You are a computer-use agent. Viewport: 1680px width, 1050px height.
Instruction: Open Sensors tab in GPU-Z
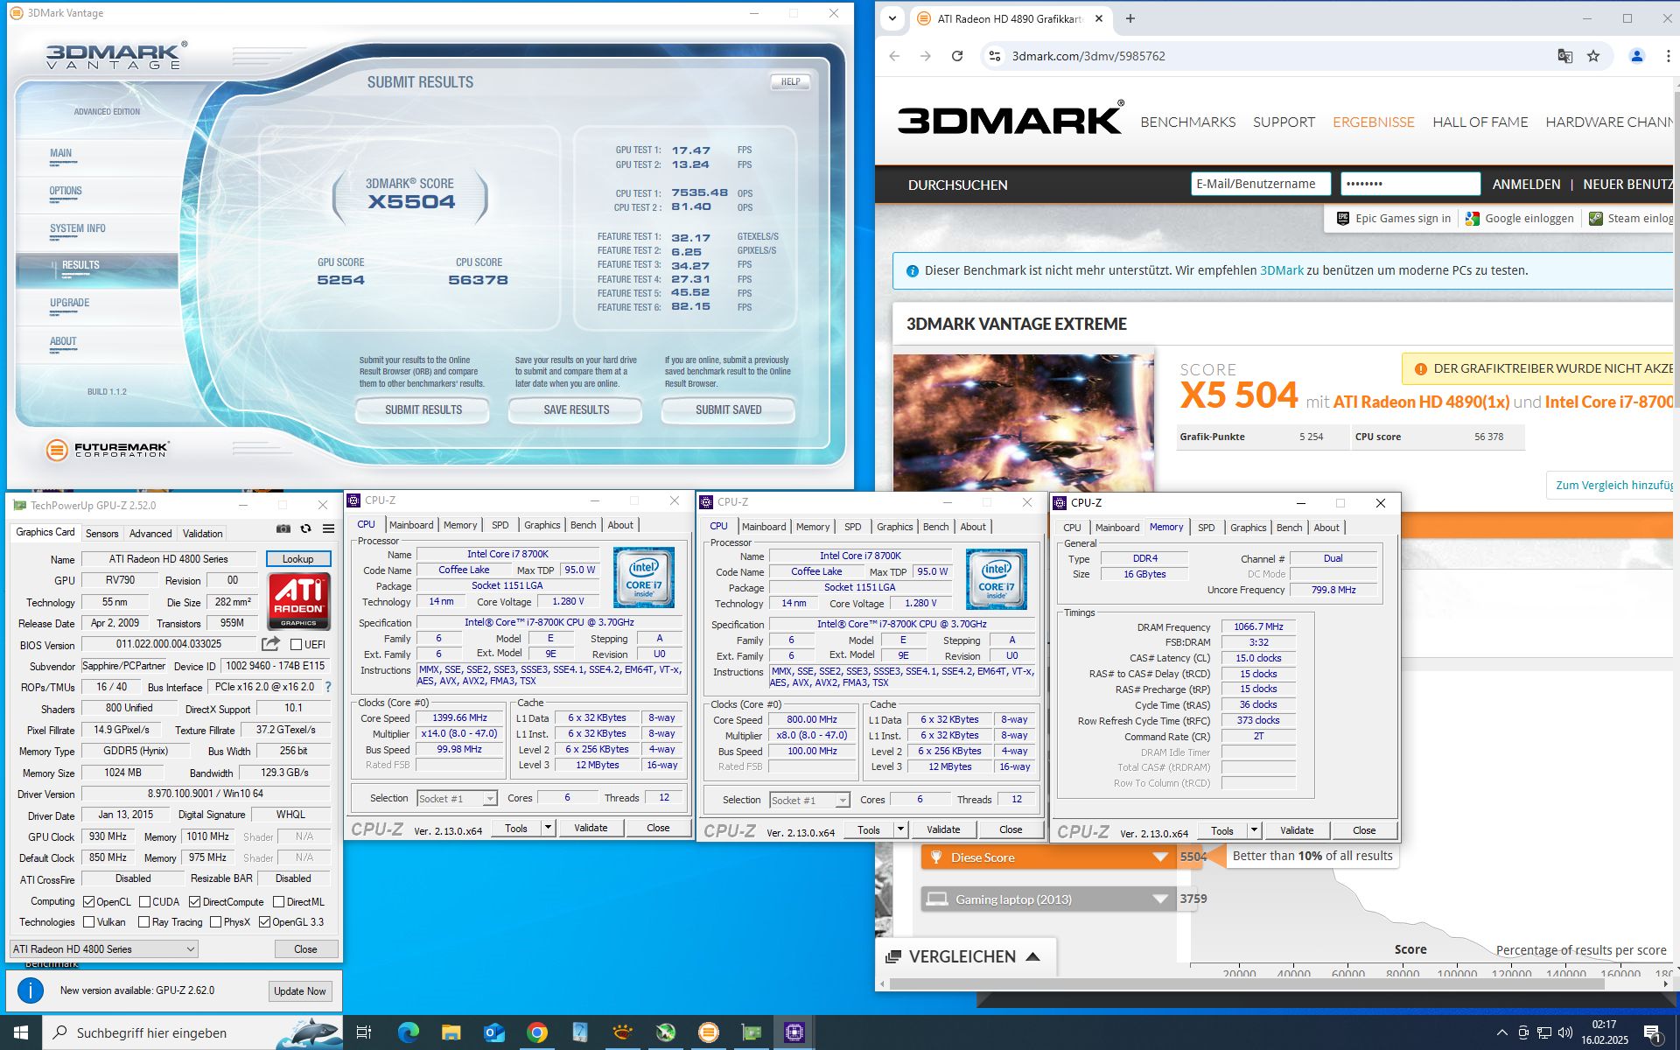click(101, 533)
